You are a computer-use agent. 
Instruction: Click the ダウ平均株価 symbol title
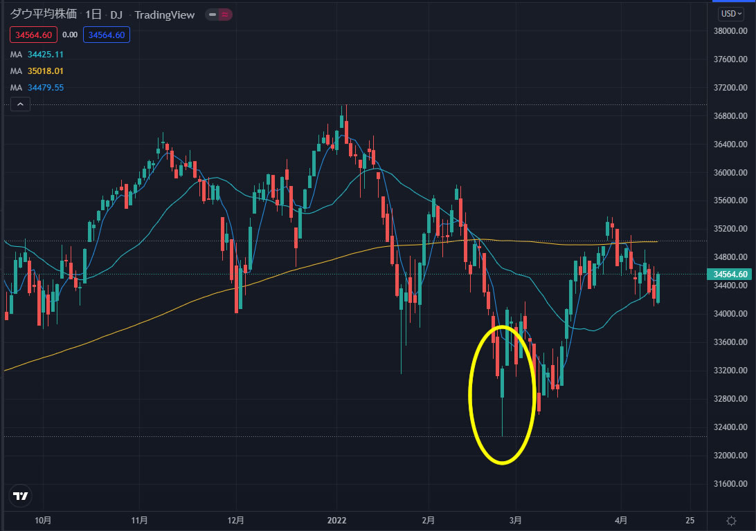click(x=43, y=15)
